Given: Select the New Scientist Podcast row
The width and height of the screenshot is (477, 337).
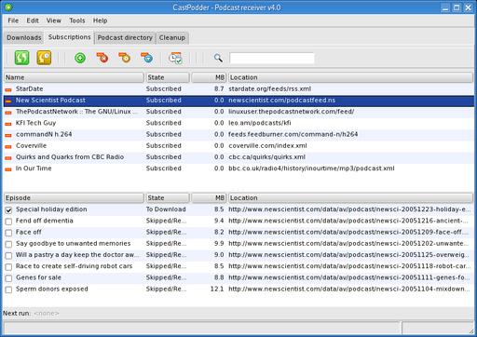Looking at the screenshot, I should point(238,101).
